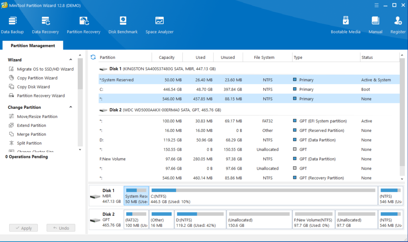Click the Apply button
This screenshot has width=408, height=242.
(24, 228)
